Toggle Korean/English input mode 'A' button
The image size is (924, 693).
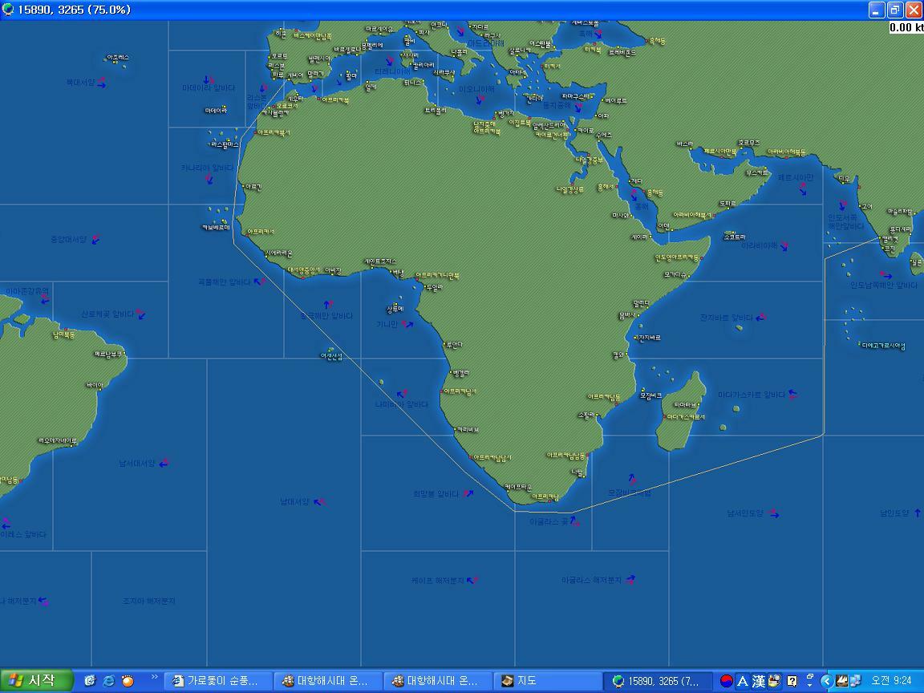coord(742,681)
